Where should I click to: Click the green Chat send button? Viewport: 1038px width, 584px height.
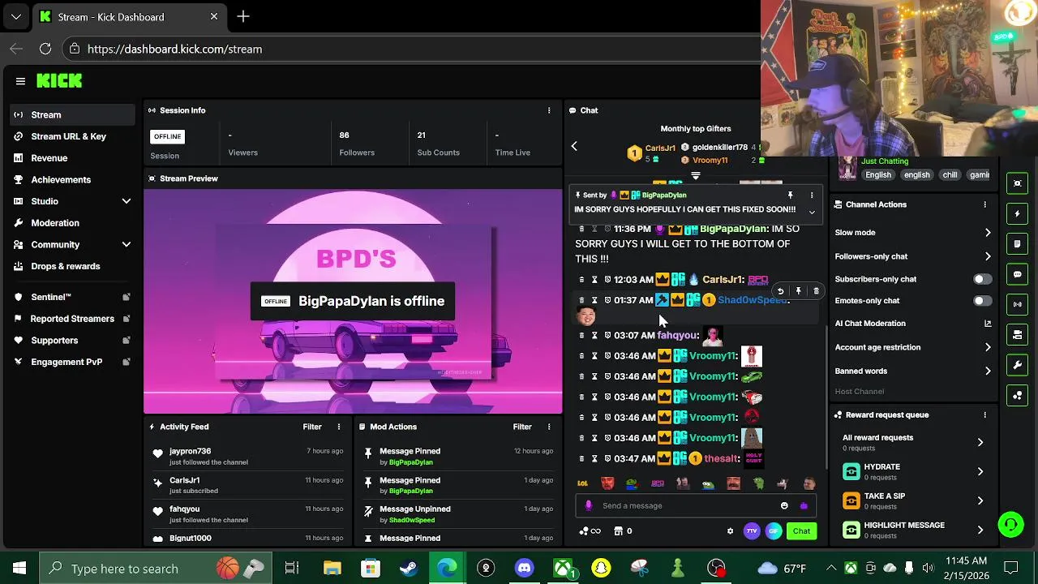(x=801, y=531)
